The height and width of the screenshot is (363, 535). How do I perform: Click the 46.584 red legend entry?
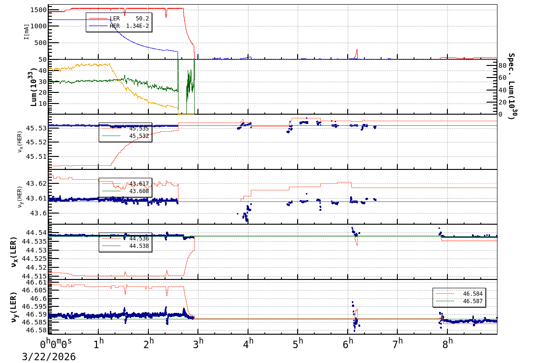click(x=472, y=294)
